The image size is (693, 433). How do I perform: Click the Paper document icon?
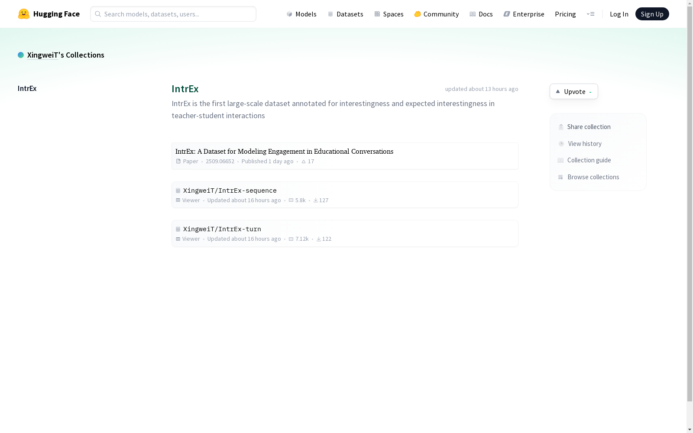pos(178,161)
